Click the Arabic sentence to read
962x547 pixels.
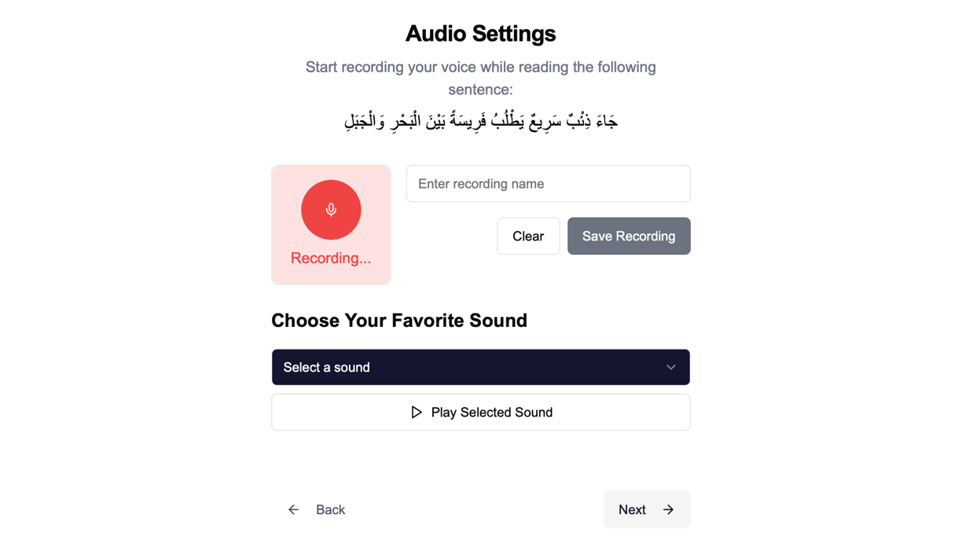481,122
